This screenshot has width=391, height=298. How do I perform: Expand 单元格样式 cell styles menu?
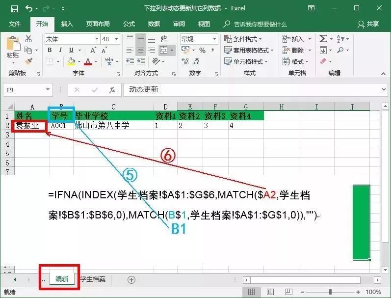click(x=246, y=61)
